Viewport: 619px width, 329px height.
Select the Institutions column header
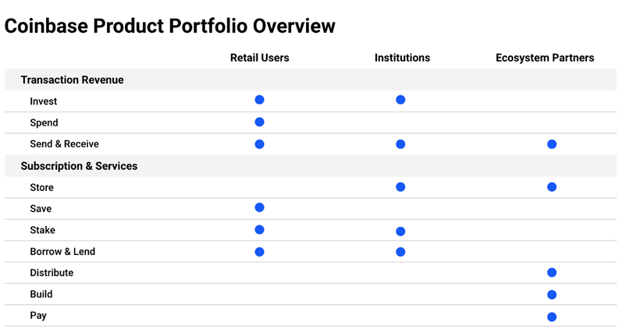point(402,58)
